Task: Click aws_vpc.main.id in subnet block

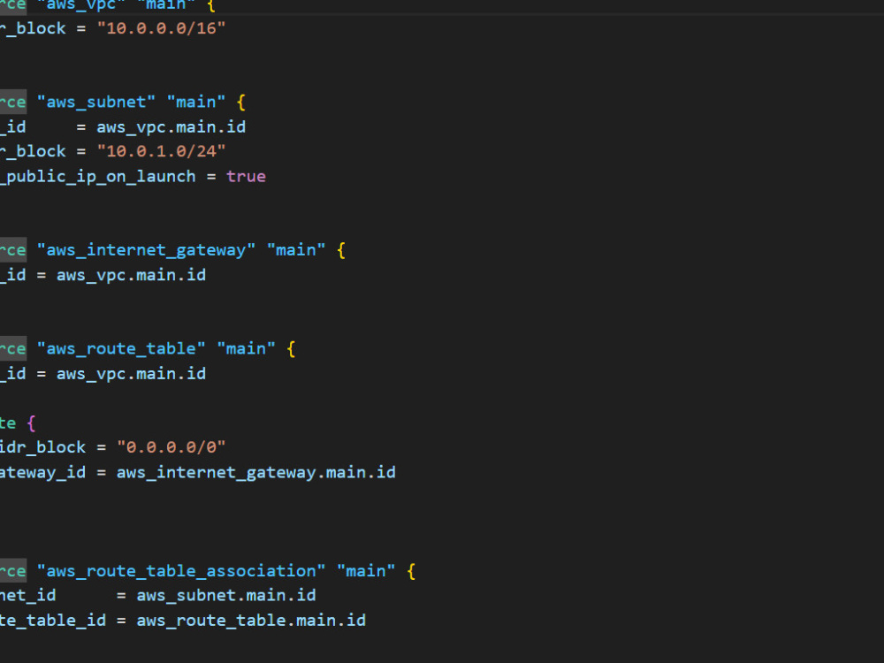Action: [x=171, y=126]
